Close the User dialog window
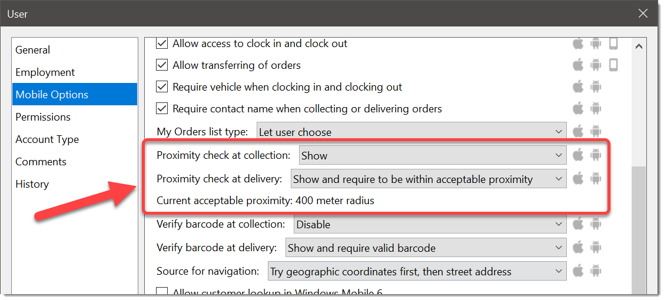 (643, 14)
